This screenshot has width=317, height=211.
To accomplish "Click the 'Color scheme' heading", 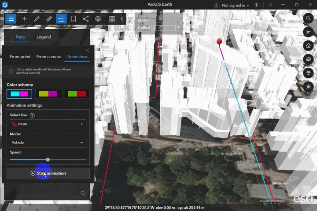I will click(x=20, y=85).
